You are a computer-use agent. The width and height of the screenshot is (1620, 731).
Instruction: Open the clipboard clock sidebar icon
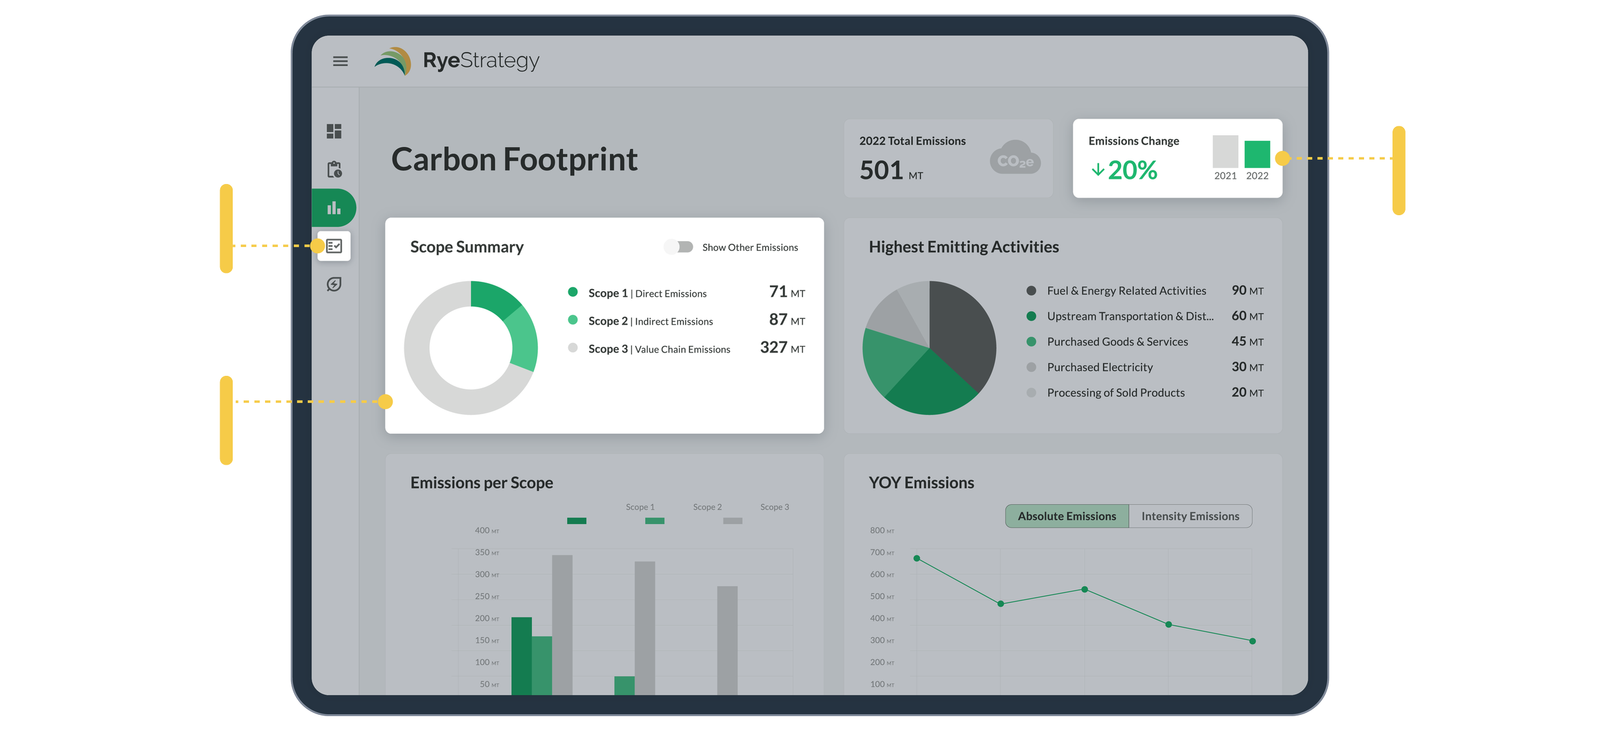point(334,170)
